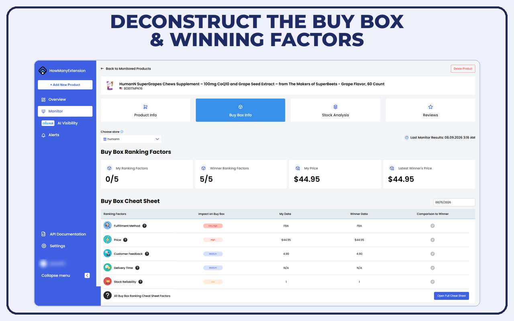Click the cube icon on My Ranking Factors card
The image size is (514, 321).
[109, 168]
